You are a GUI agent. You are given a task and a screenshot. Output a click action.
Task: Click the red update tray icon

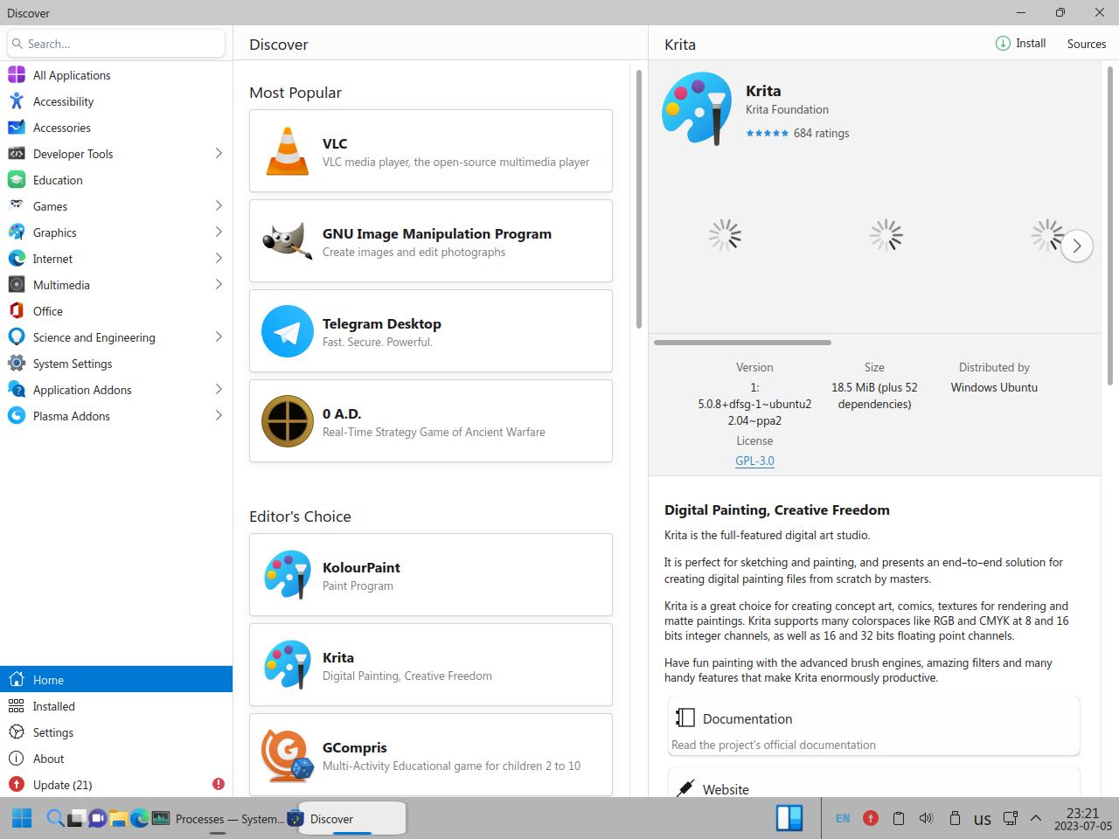(x=871, y=819)
